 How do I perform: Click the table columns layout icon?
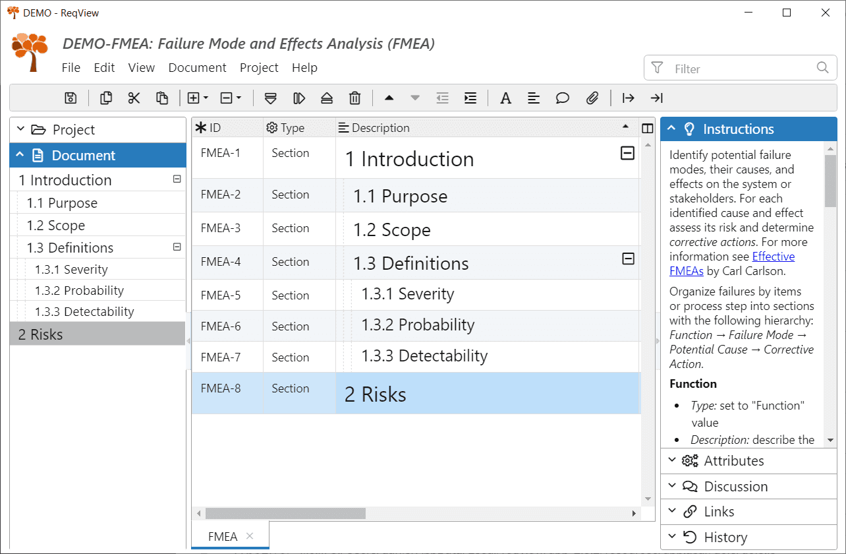coord(647,129)
